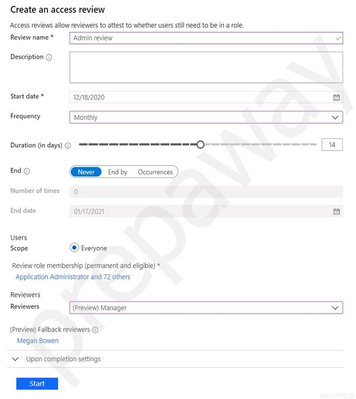This screenshot has height=399, width=356.
Task: Open the Reviewers dropdown set to Manager
Action: (206, 308)
